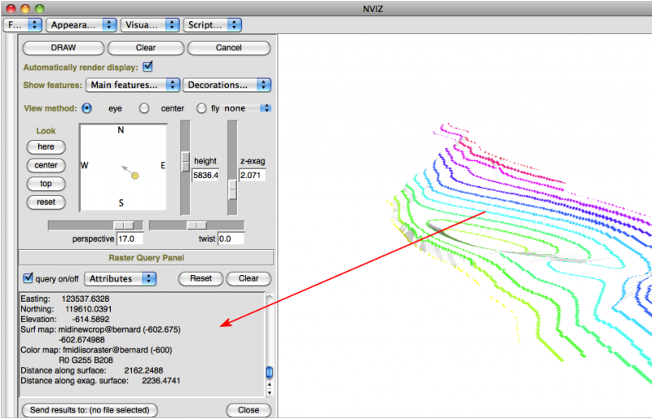Open the fly mode 'none' dropdown
This screenshot has width=652, height=419.
coord(248,108)
